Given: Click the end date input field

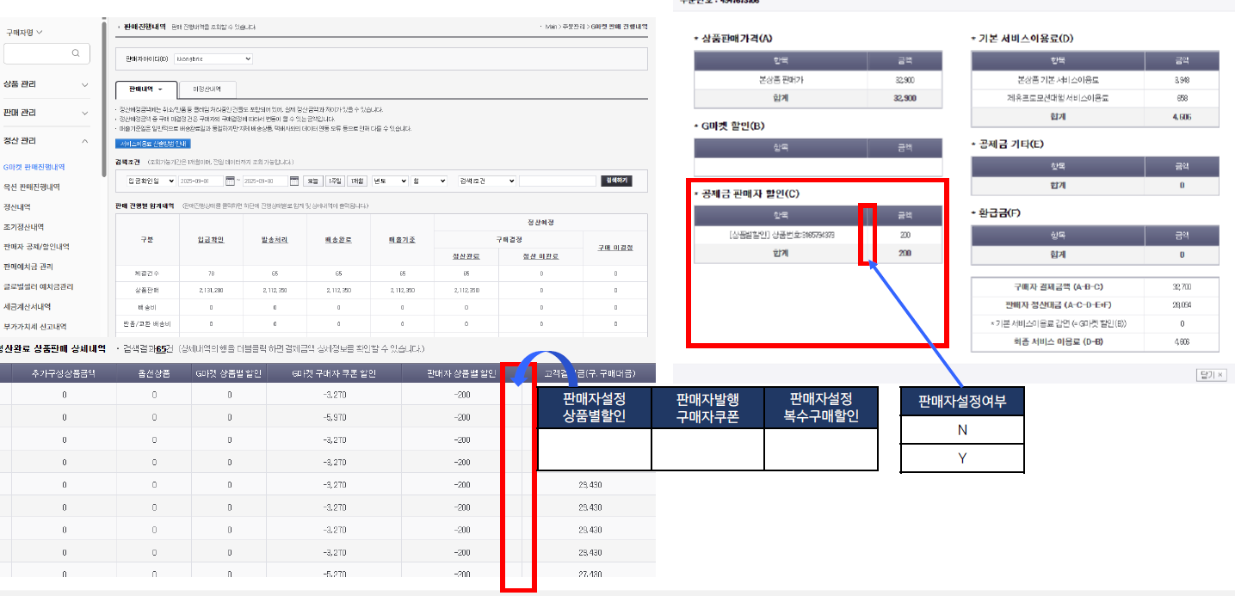Looking at the screenshot, I should [x=265, y=181].
